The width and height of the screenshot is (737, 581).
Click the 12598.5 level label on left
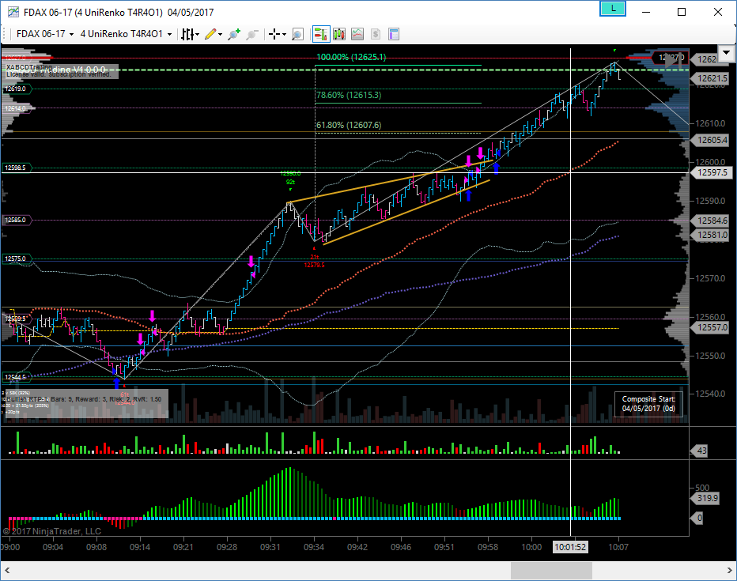pyautogui.click(x=17, y=168)
